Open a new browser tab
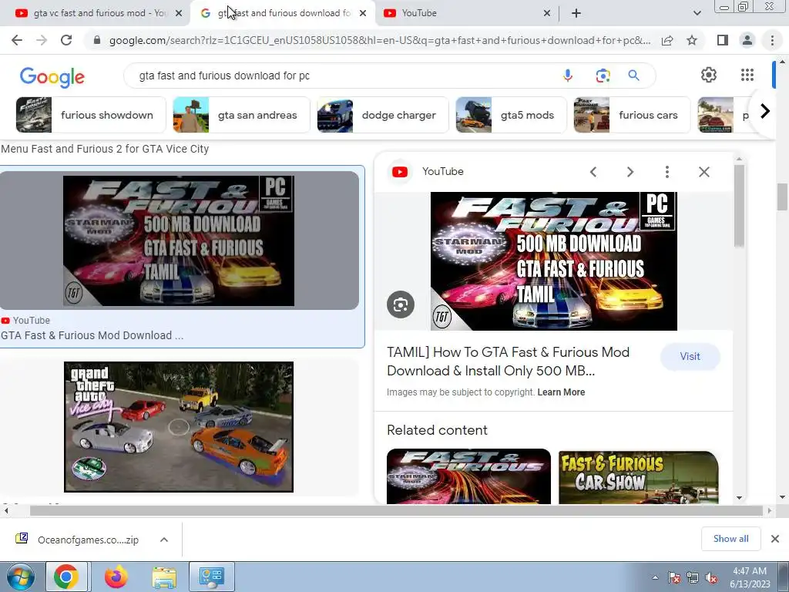 point(576,13)
